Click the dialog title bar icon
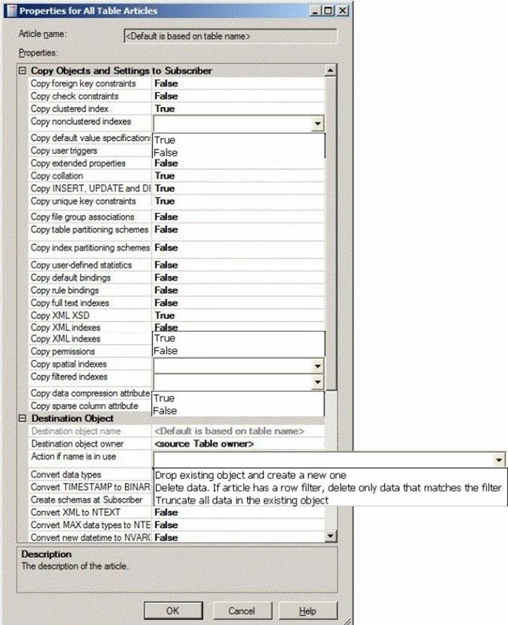 (10, 11)
